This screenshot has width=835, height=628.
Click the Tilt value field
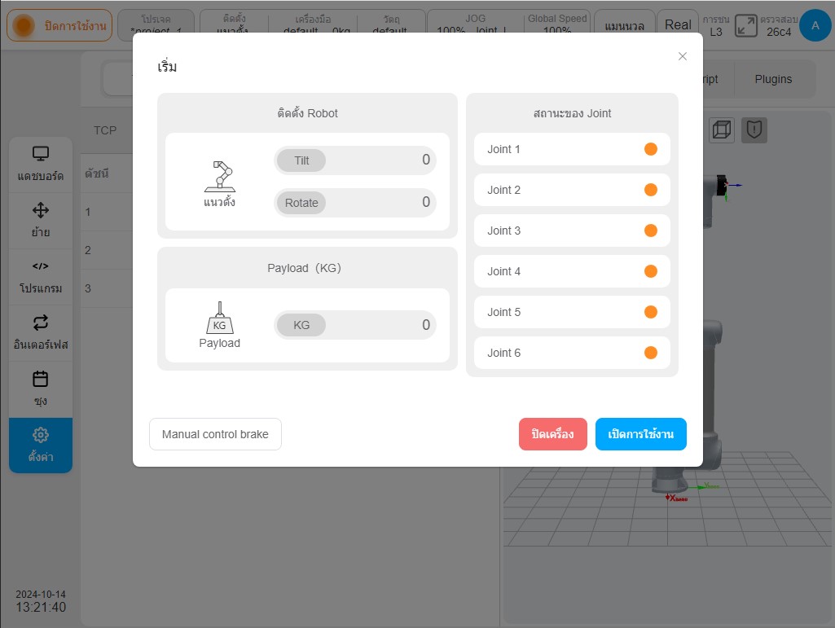point(355,160)
